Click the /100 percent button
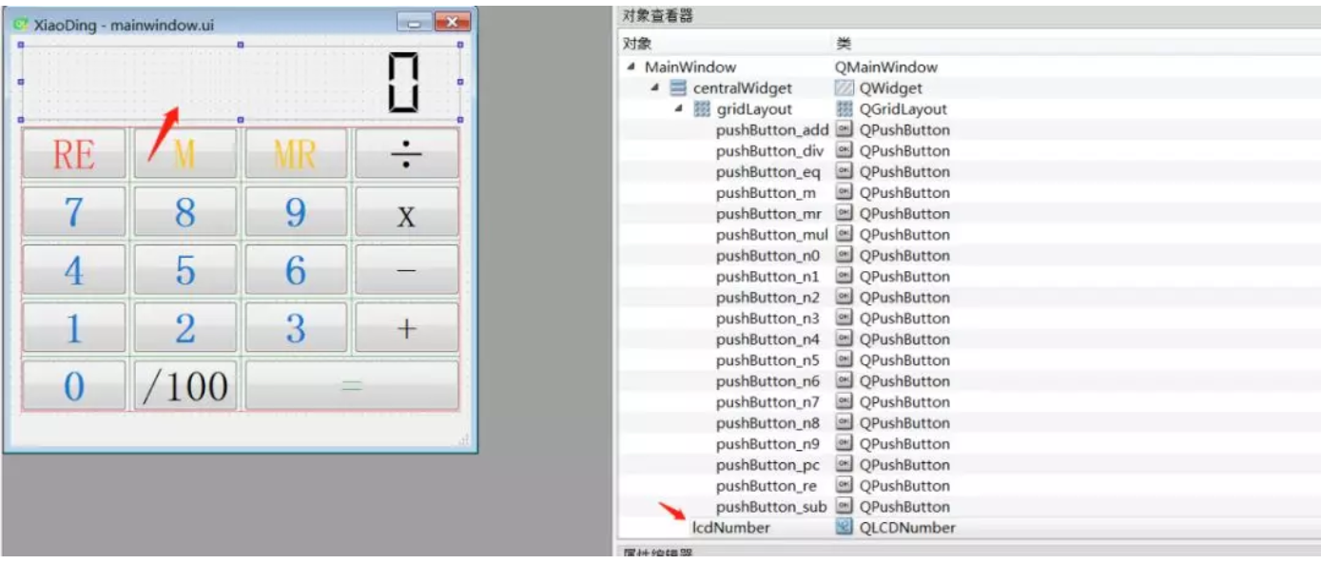The height and width of the screenshot is (564, 1321). tap(185, 385)
